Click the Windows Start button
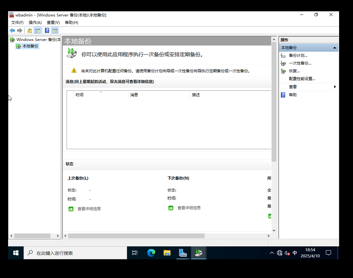Image resolution: width=353 pixels, height=278 pixels. click(x=16, y=253)
